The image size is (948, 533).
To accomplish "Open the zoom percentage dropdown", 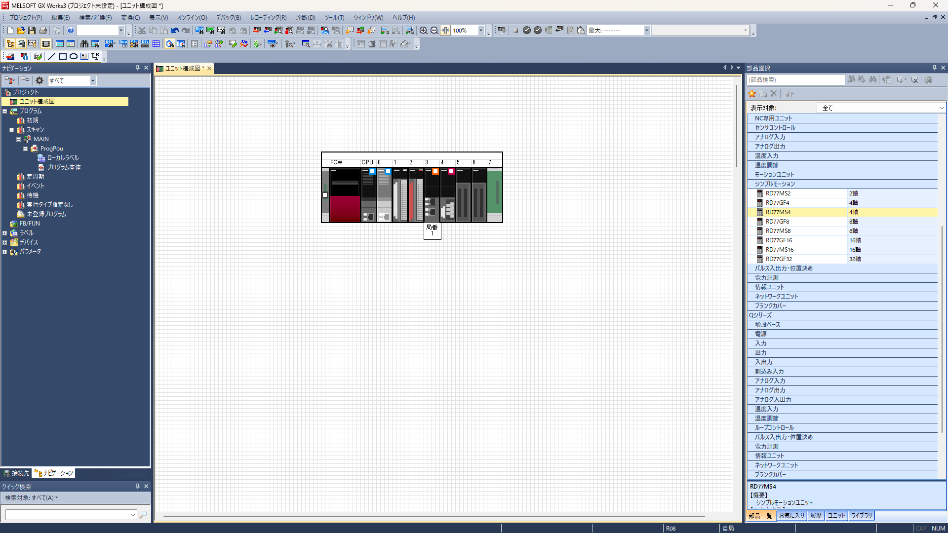I will click(x=480, y=31).
